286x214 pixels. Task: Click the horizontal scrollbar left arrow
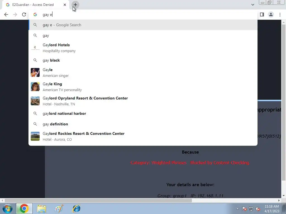[2, 200]
